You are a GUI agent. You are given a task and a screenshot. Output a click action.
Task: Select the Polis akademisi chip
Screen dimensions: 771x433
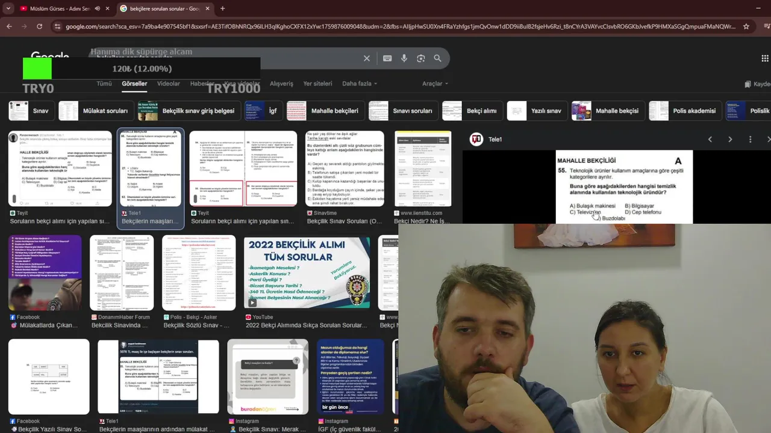[685, 111]
